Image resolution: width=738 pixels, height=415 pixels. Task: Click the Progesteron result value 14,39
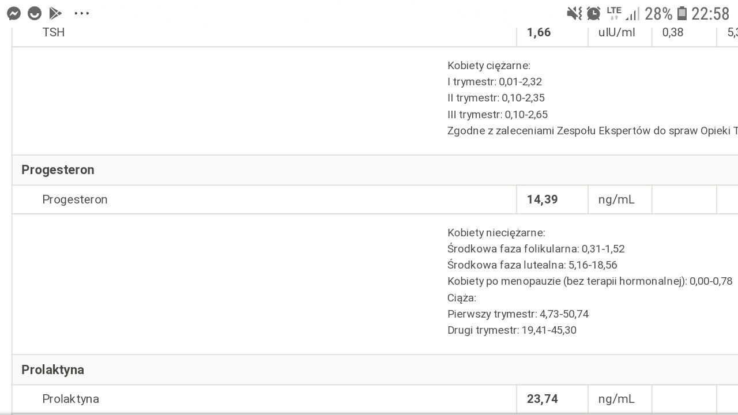pyautogui.click(x=543, y=199)
